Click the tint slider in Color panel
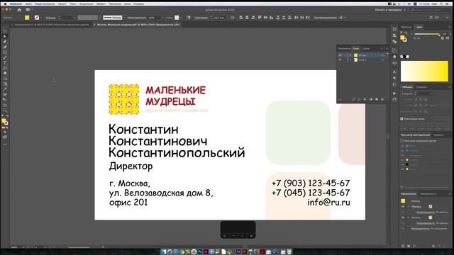 [x=427, y=34]
